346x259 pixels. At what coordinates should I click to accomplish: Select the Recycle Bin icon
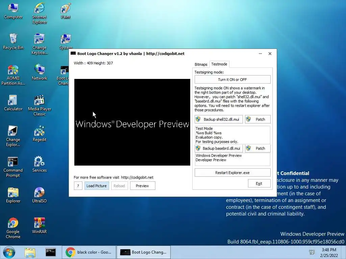(x=13, y=41)
